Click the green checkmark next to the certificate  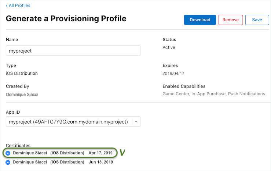click(x=122, y=152)
